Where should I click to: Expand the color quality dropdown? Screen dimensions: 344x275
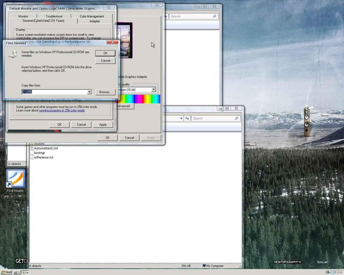coord(153,89)
